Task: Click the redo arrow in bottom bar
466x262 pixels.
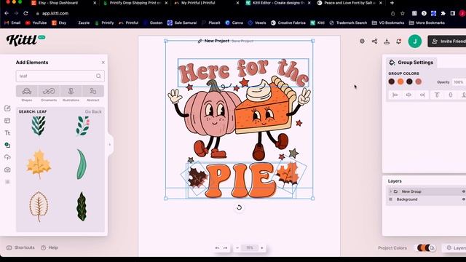Action: [x=225, y=247]
